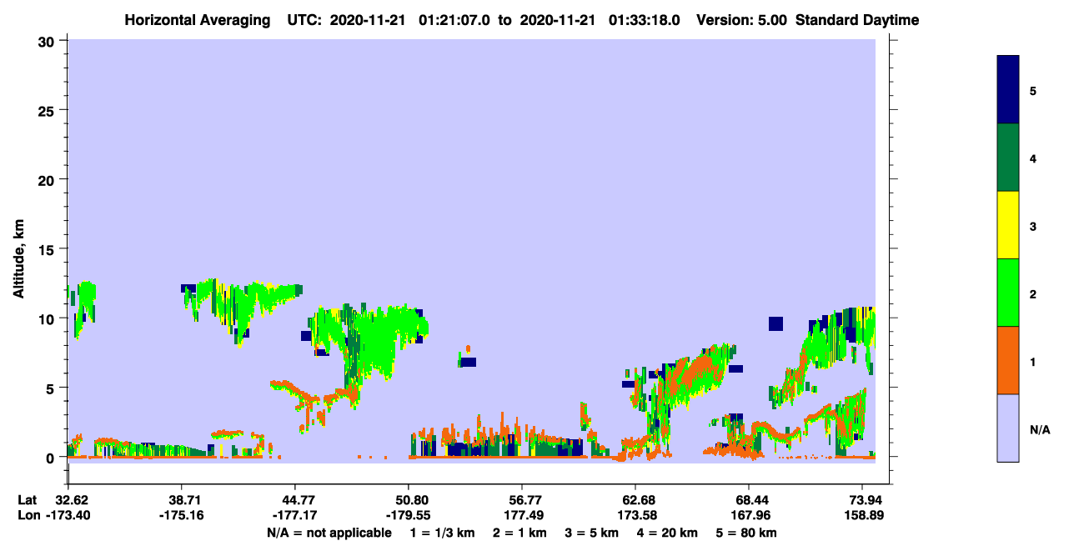Click the 'Horizontal Averaging' title text
This screenshot has height=556, width=1084.
click(197, 20)
